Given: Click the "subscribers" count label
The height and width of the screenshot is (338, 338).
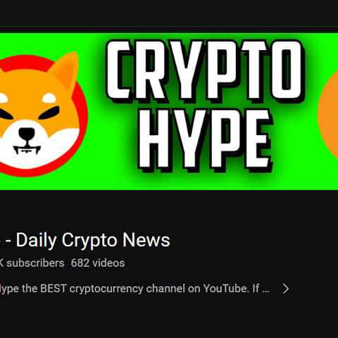Looking at the screenshot, I should click(35, 263).
